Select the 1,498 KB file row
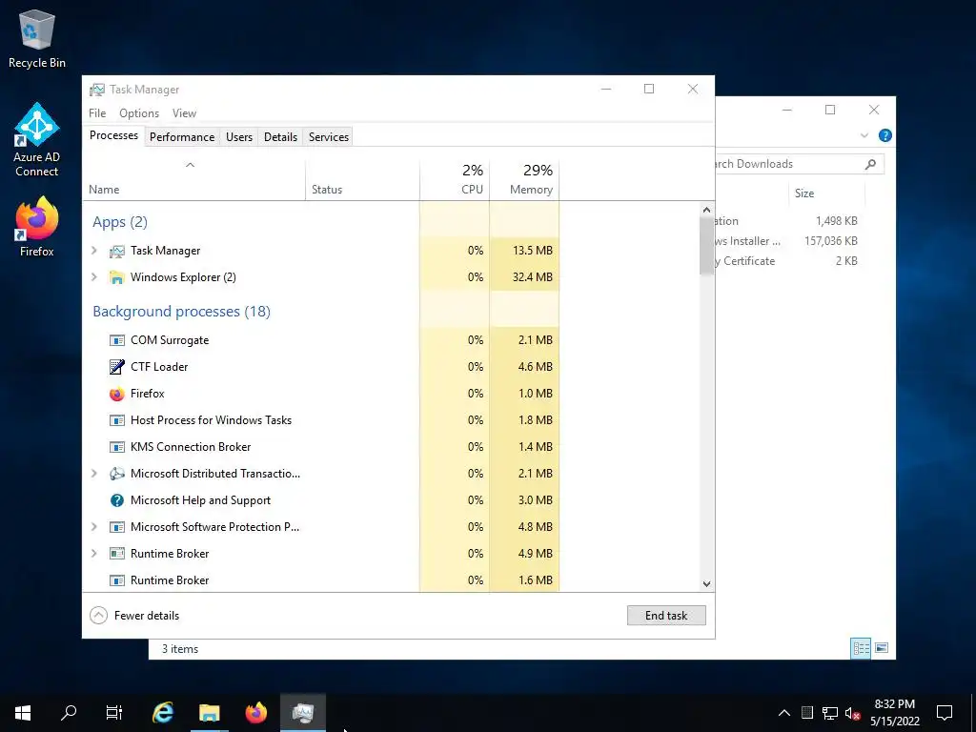This screenshot has height=732, width=976. tap(789, 221)
